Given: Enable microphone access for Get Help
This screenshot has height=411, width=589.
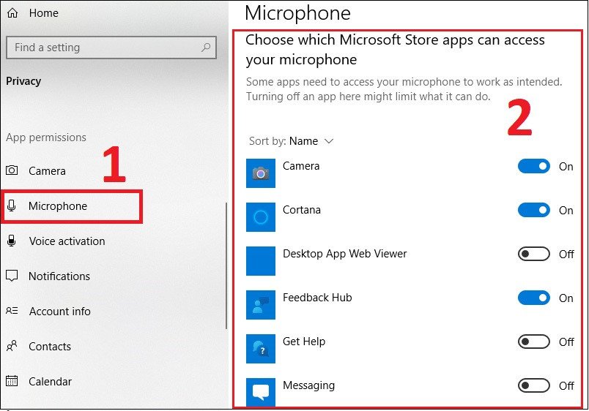Looking at the screenshot, I should [x=533, y=342].
